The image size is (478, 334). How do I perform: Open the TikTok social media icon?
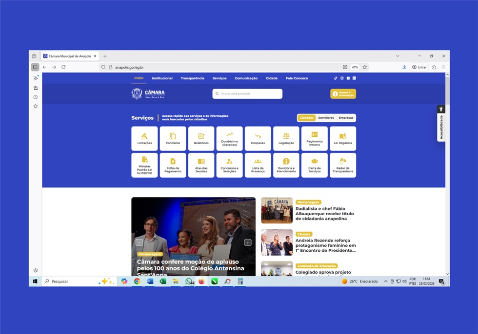pos(336,78)
